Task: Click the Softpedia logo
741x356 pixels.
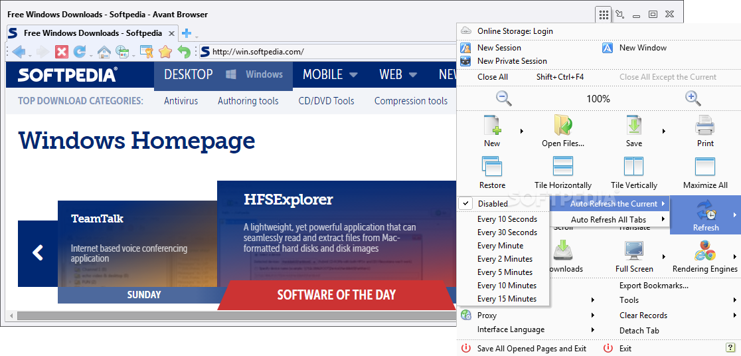Action: pyautogui.click(x=68, y=74)
